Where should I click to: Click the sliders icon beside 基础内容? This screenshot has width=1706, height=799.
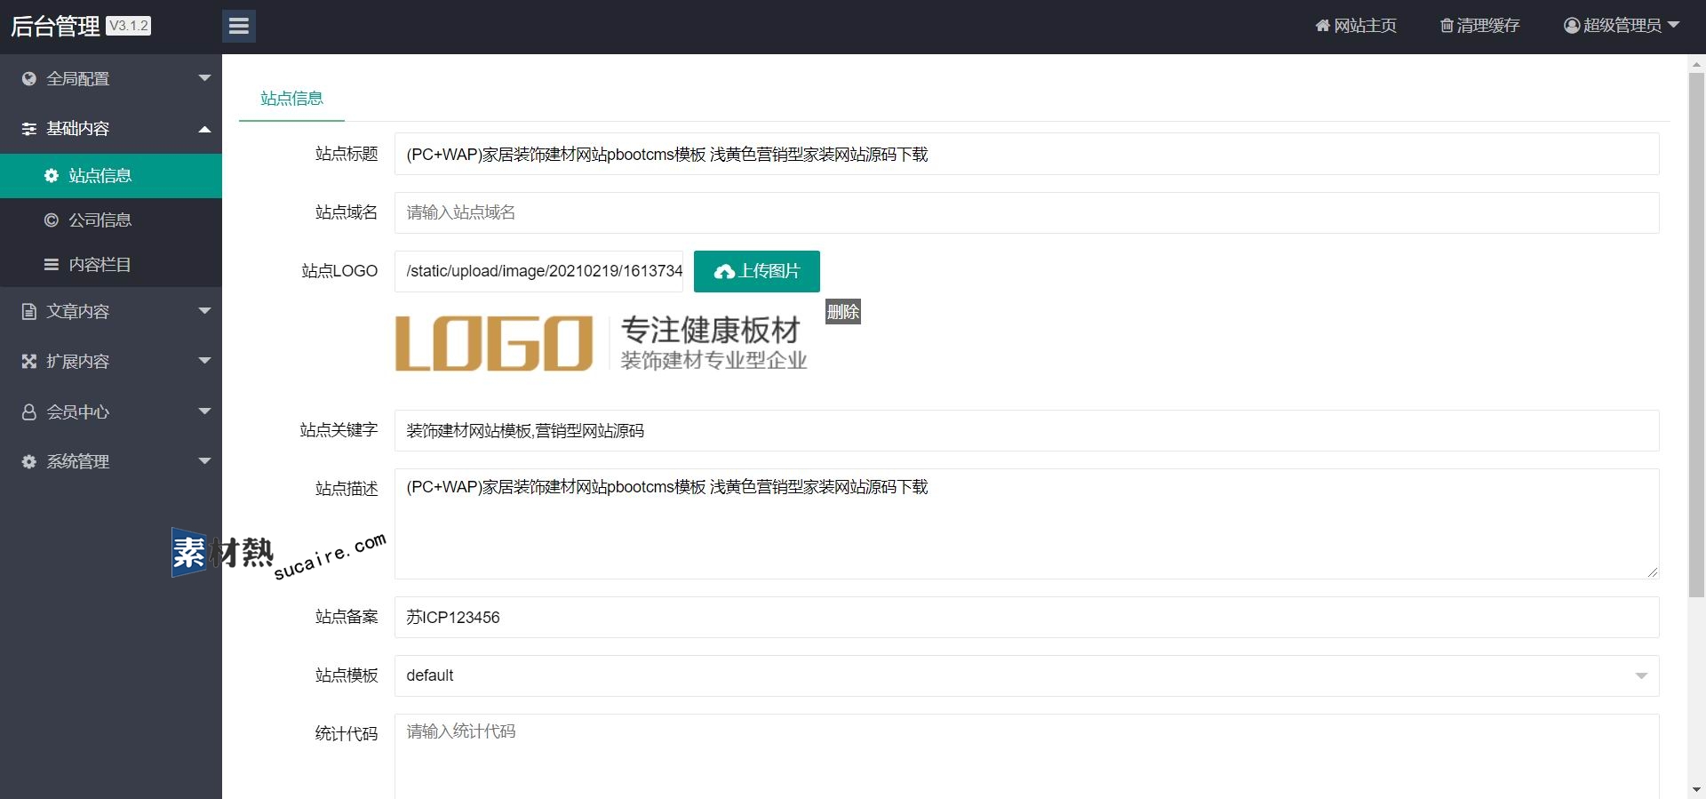click(29, 129)
